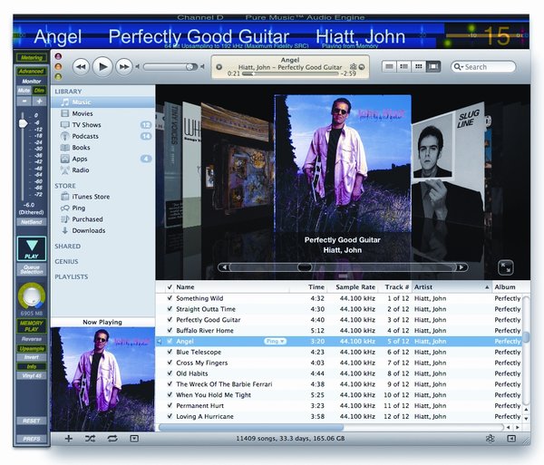Click the dB volume fader handle

(23, 123)
